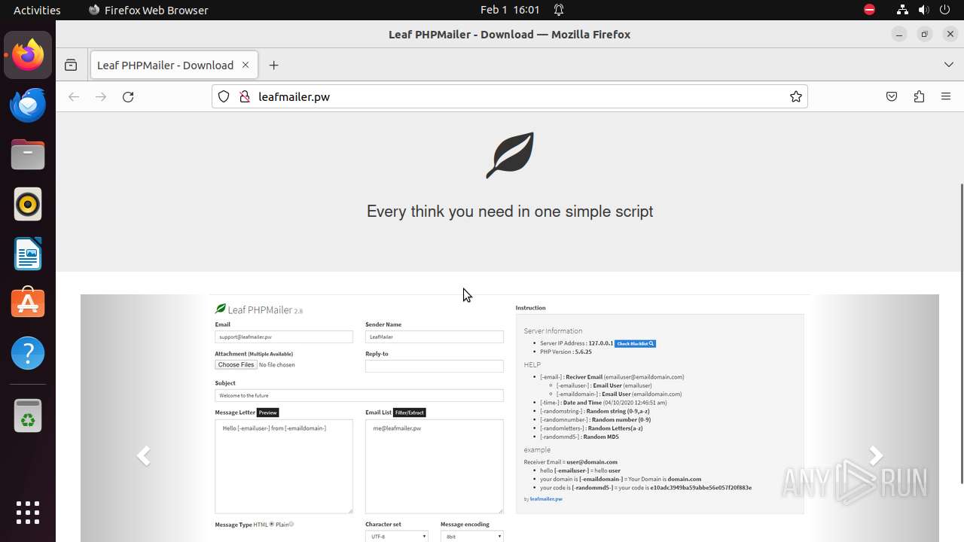Open Firefox from the Ubuntu dock
Image resolution: width=964 pixels, height=542 pixels.
coord(28,55)
